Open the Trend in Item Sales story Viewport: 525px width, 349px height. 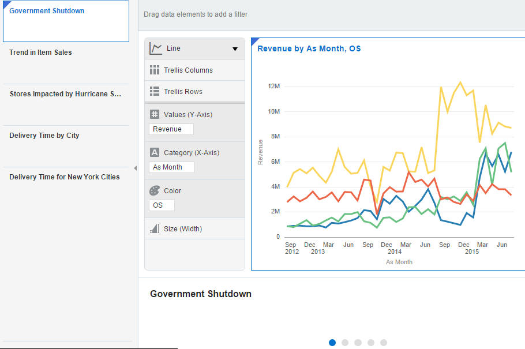pos(66,63)
